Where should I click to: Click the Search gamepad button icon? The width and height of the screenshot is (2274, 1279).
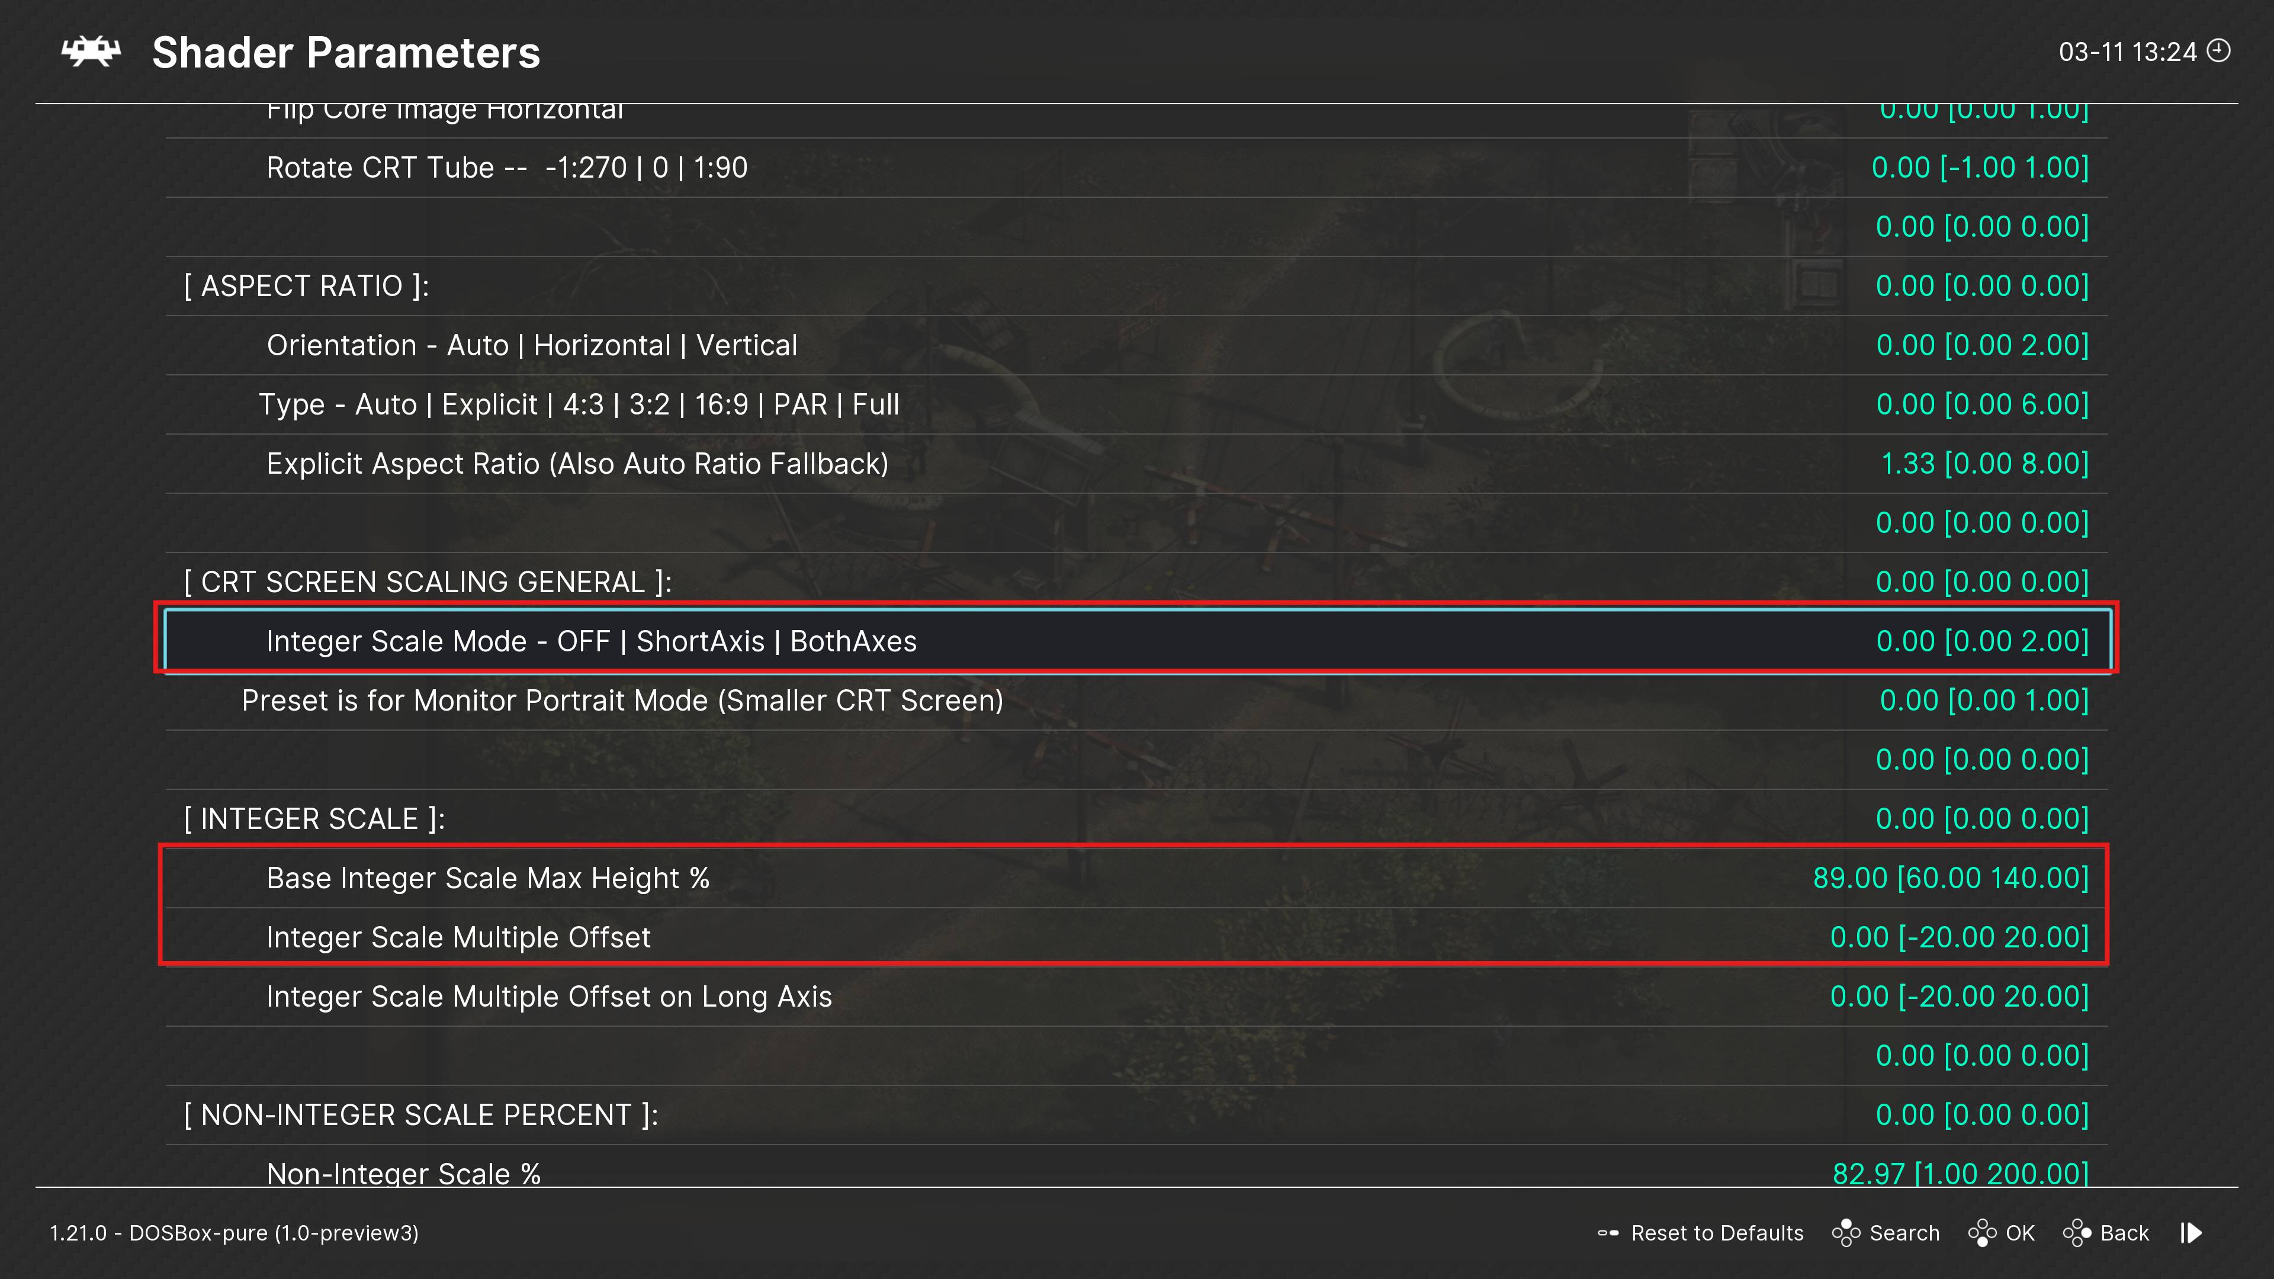point(1845,1233)
